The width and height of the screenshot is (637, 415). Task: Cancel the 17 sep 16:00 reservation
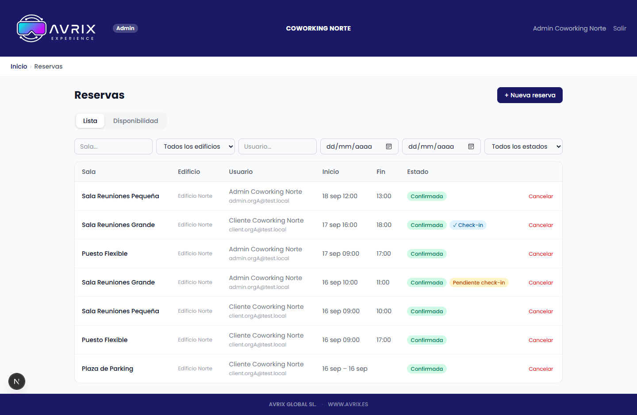(541, 225)
